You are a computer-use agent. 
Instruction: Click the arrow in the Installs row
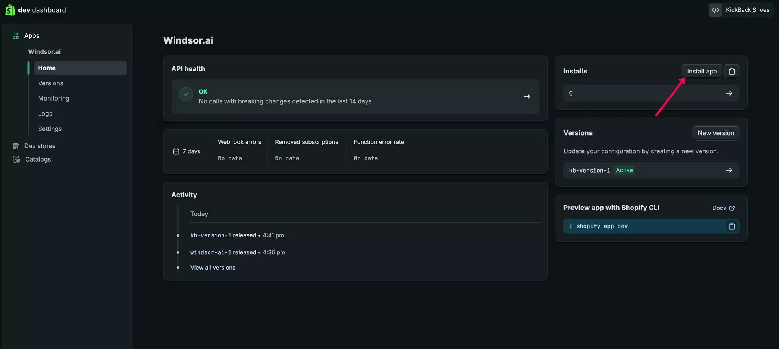pos(729,94)
